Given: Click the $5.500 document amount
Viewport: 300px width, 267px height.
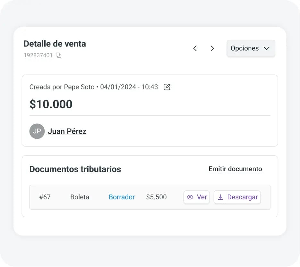Looking at the screenshot, I should coord(156,197).
